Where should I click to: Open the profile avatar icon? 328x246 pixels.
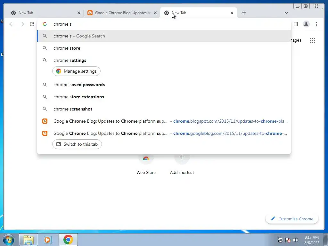[306, 24]
